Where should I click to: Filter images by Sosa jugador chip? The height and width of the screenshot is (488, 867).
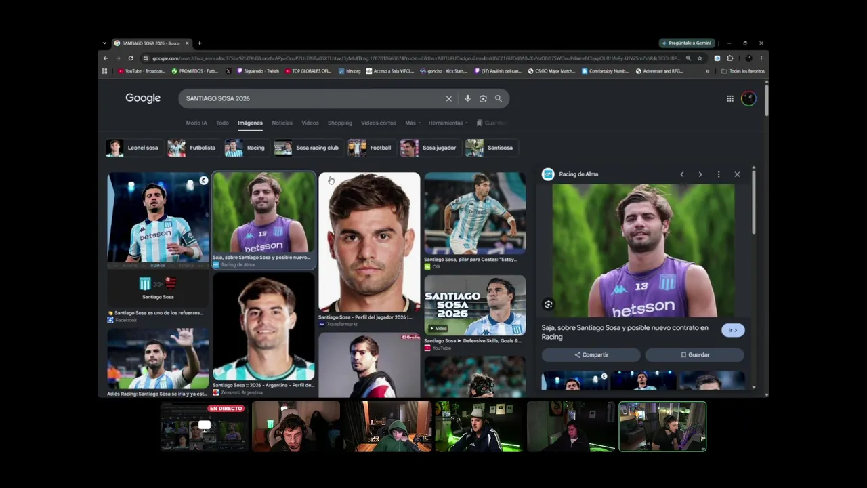430,148
